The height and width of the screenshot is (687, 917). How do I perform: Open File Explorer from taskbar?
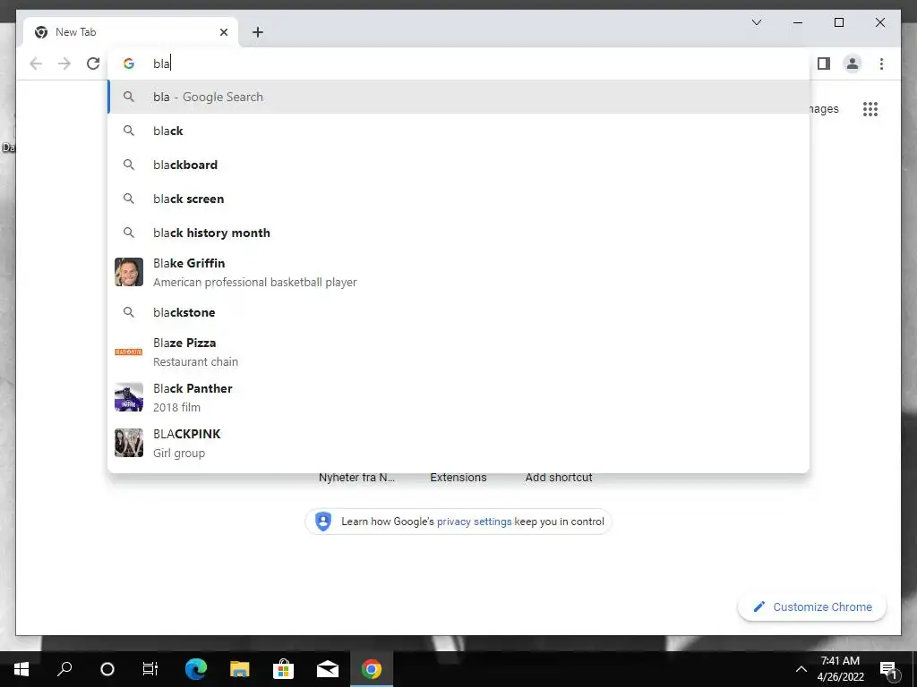pyautogui.click(x=240, y=669)
